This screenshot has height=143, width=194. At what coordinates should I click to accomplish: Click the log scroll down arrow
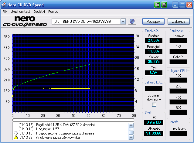point(131,137)
